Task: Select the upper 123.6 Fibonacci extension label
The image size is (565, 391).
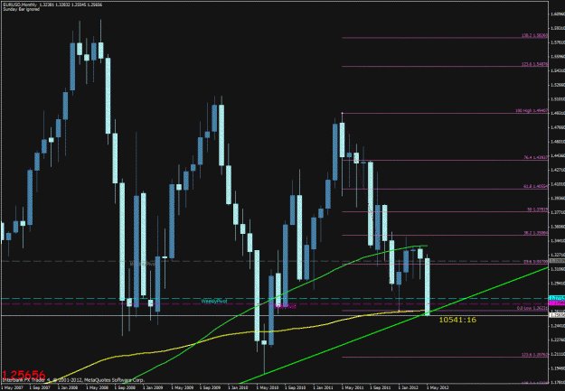Action: point(535,64)
